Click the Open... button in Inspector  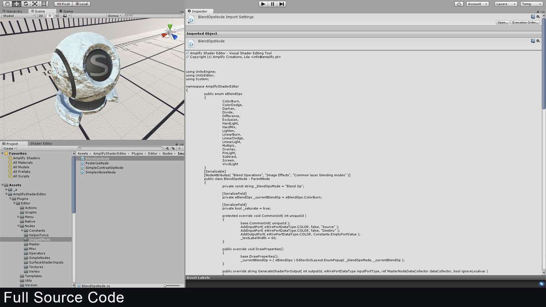(503, 22)
